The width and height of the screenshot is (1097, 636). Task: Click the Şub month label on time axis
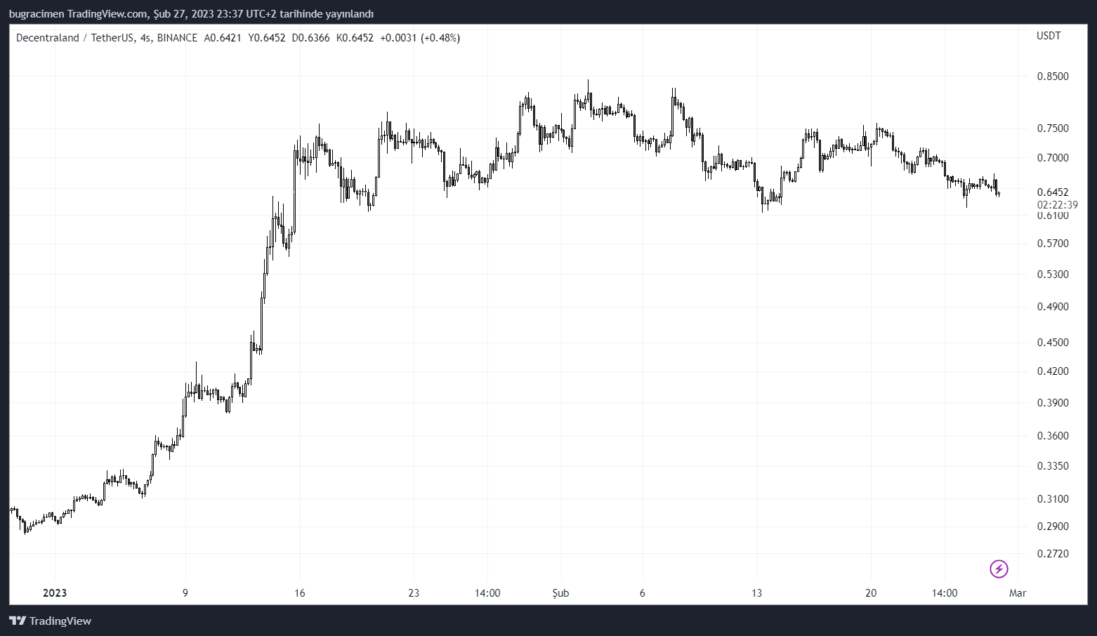coord(560,593)
